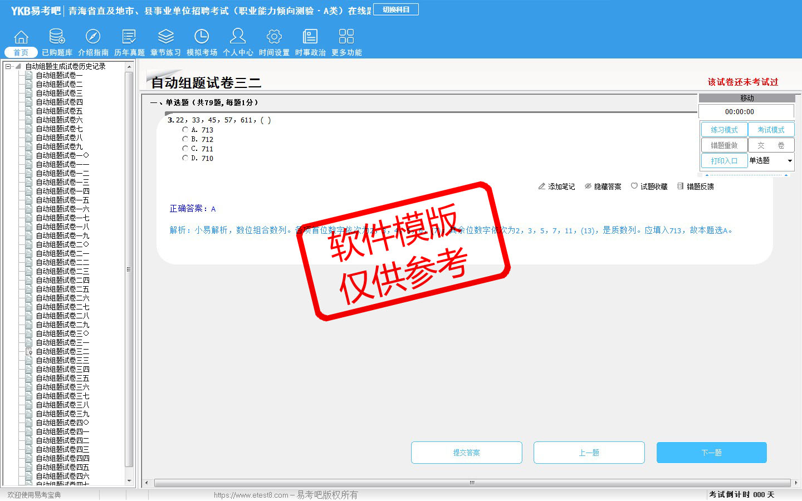Collapse the 自动组题生成试卷历史记录 tree root
This screenshot has height=501, width=802.
[x=8, y=66]
